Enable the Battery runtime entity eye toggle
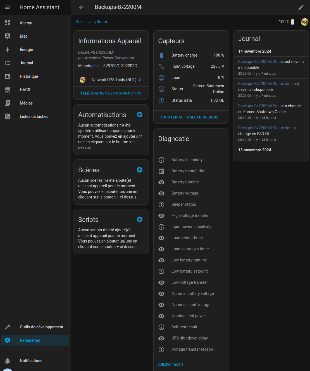 tap(161, 182)
